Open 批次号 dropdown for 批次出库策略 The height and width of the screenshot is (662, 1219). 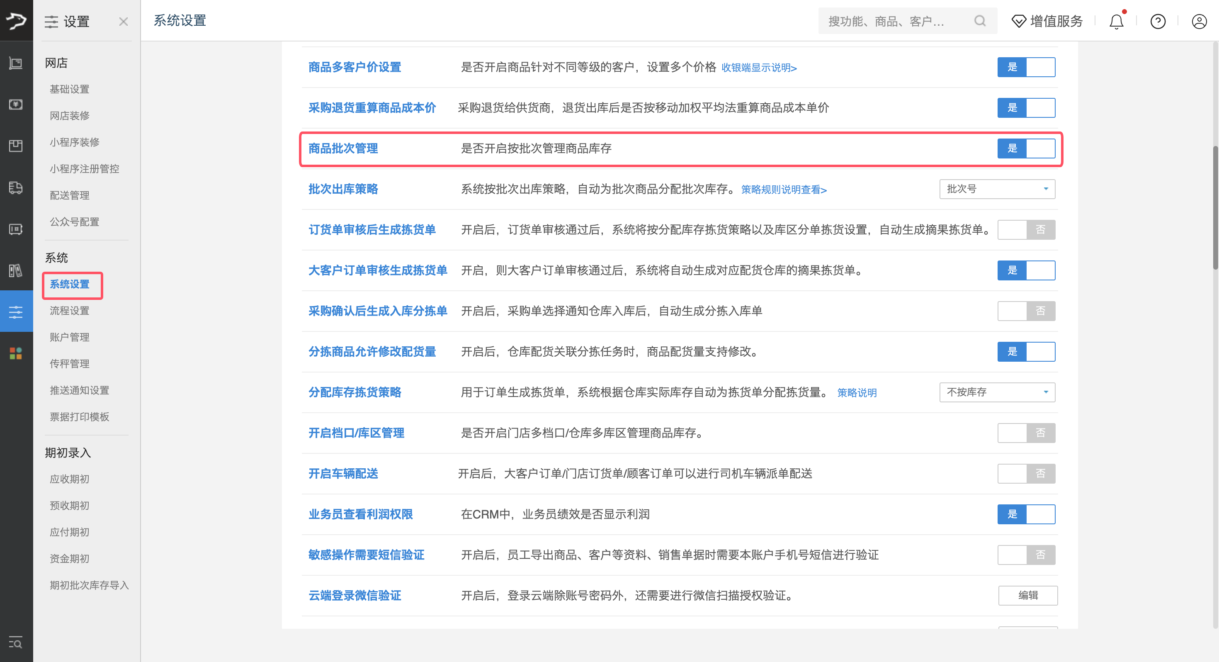(x=998, y=189)
